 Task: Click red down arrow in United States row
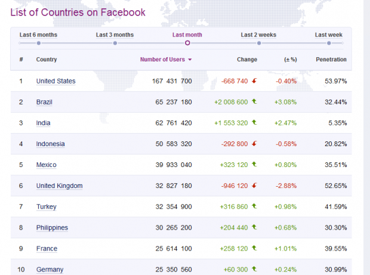254,81
